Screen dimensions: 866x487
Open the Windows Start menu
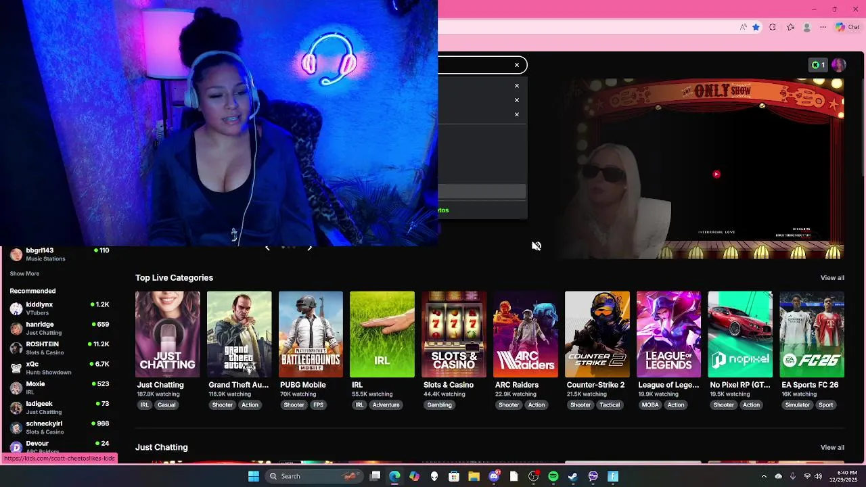(x=254, y=476)
